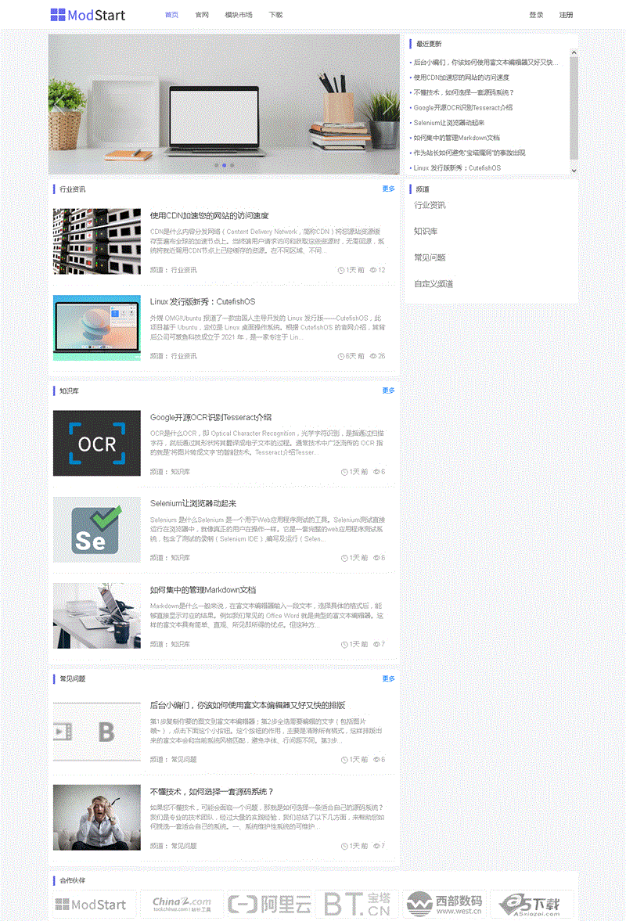626x921 pixels.
Task: Open article title Linux 发行版新秀：CutefishOS in main list
Action: (203, 301)
